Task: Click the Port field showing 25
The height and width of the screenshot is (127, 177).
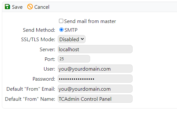Action: (74, 59)
